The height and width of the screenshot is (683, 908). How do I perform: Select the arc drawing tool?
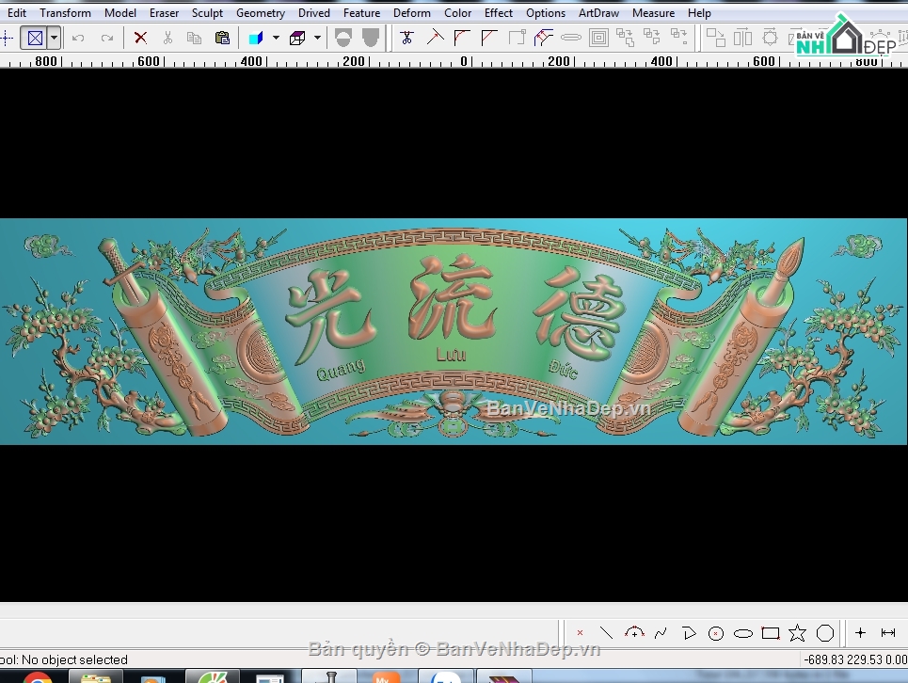[634, 632]
